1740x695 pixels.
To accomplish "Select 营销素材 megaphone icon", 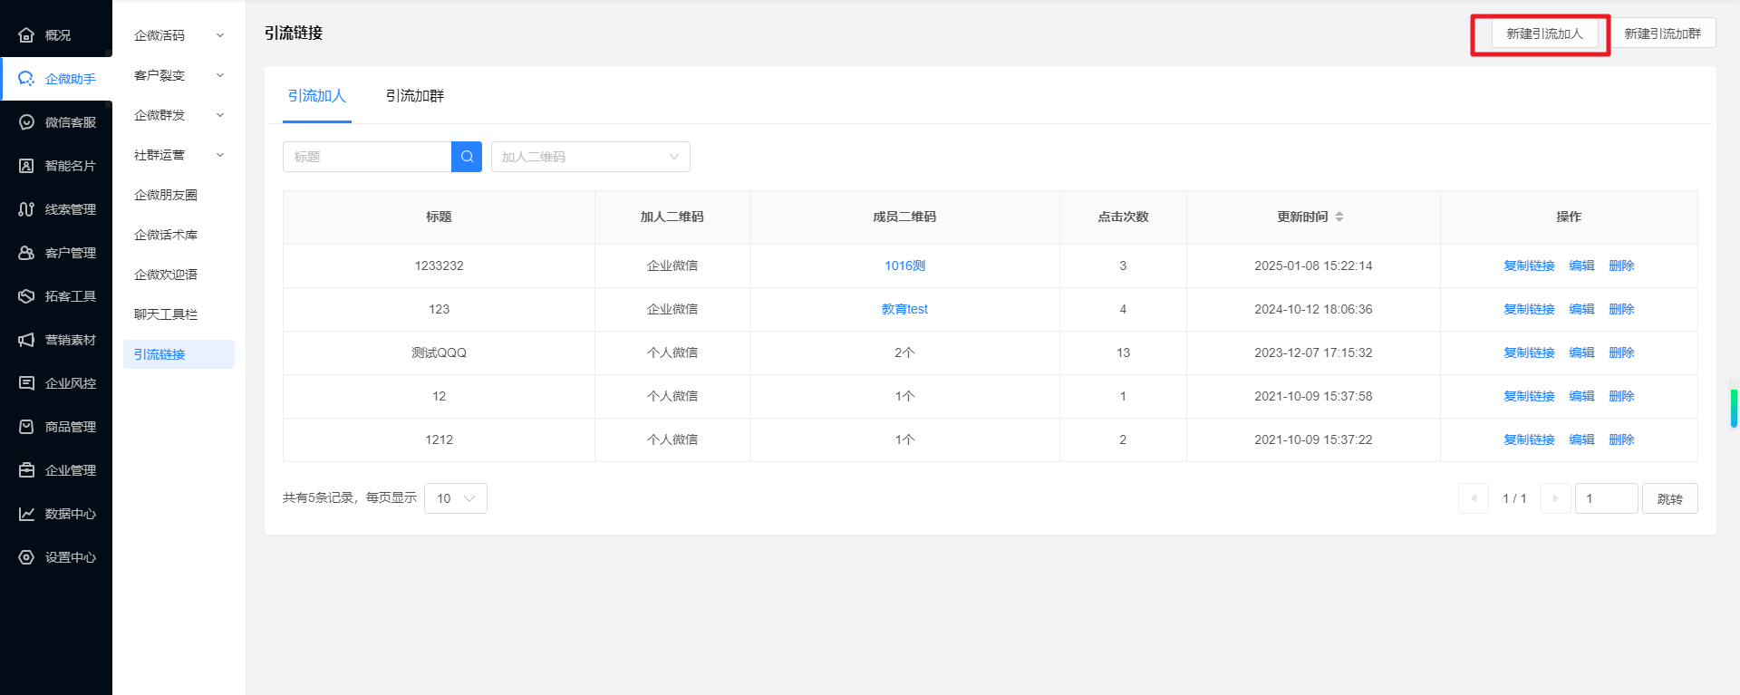I will click(x=26, y=340).
